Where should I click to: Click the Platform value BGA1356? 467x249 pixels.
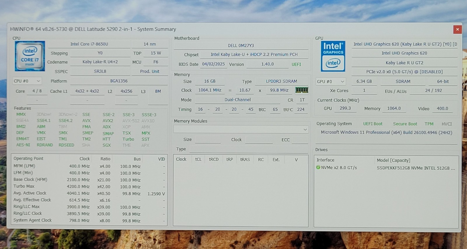click(x=119, y=81)
